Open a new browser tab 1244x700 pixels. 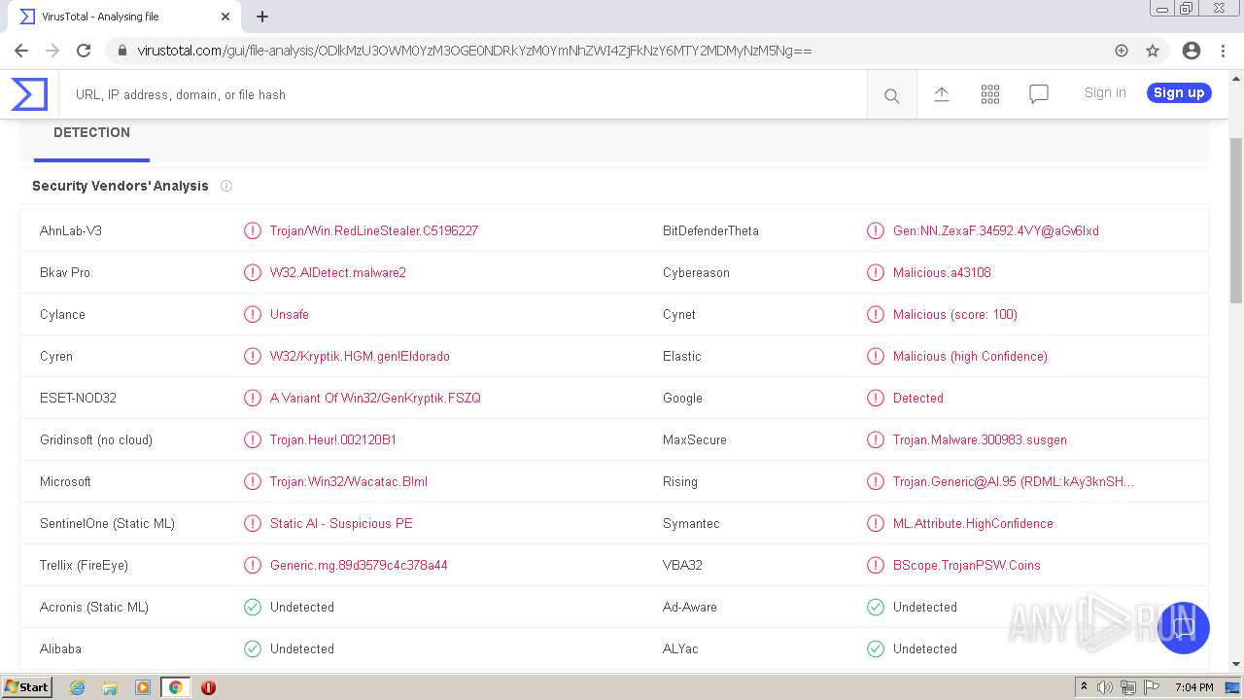click(262, 17)
